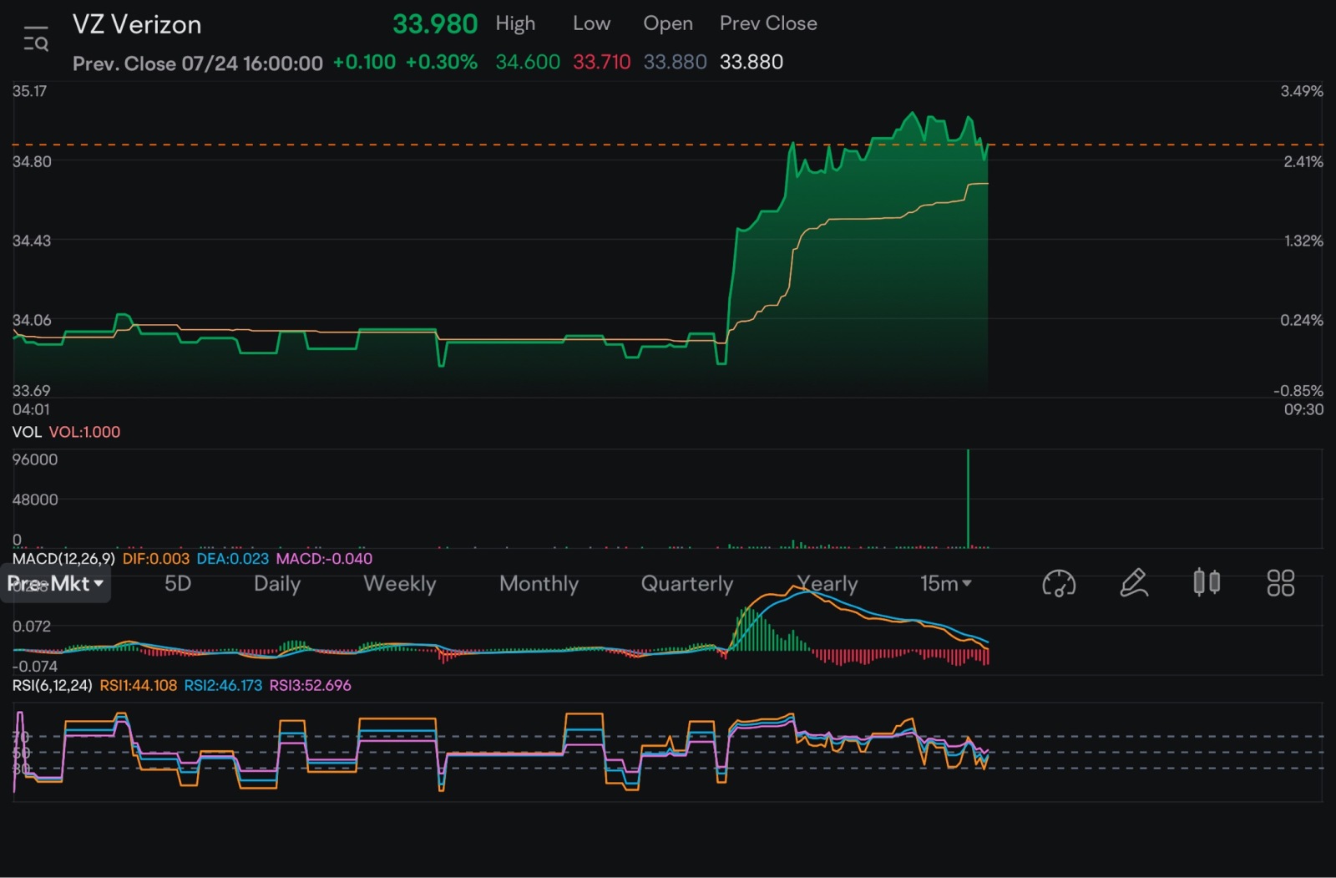Image resolution: width=1336 pixels, height=878 pixels.
Task: Click the RSI1:44.108 value
Action: pos(139,685)
